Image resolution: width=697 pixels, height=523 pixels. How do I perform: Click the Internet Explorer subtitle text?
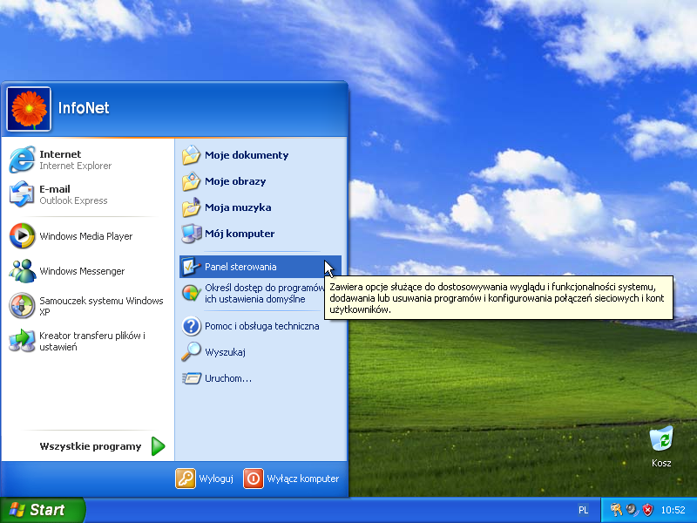[x=76, y=166]
